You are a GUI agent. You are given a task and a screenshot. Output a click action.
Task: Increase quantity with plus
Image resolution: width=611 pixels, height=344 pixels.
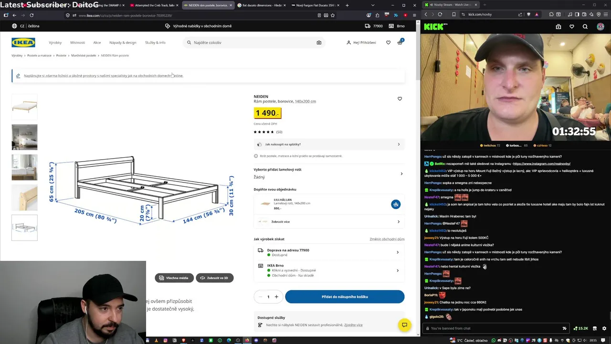[x=276, y=297]
